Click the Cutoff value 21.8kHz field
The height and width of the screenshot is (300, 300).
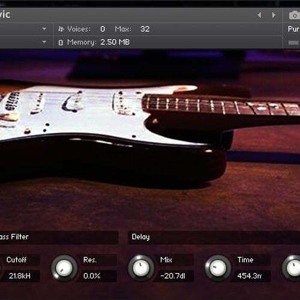(20, 276)
